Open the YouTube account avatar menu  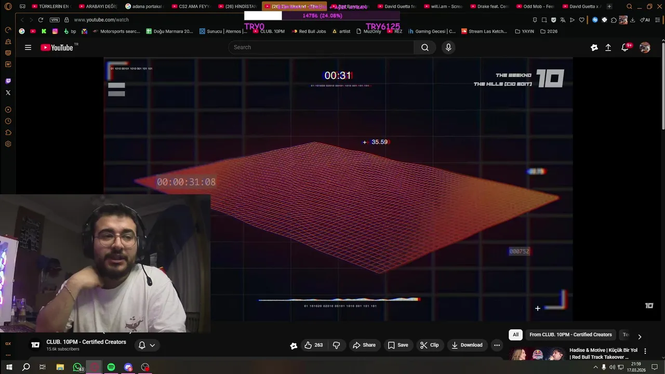(645, 47)
